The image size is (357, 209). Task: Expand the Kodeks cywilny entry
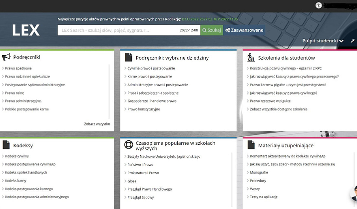tap(17, 156)
